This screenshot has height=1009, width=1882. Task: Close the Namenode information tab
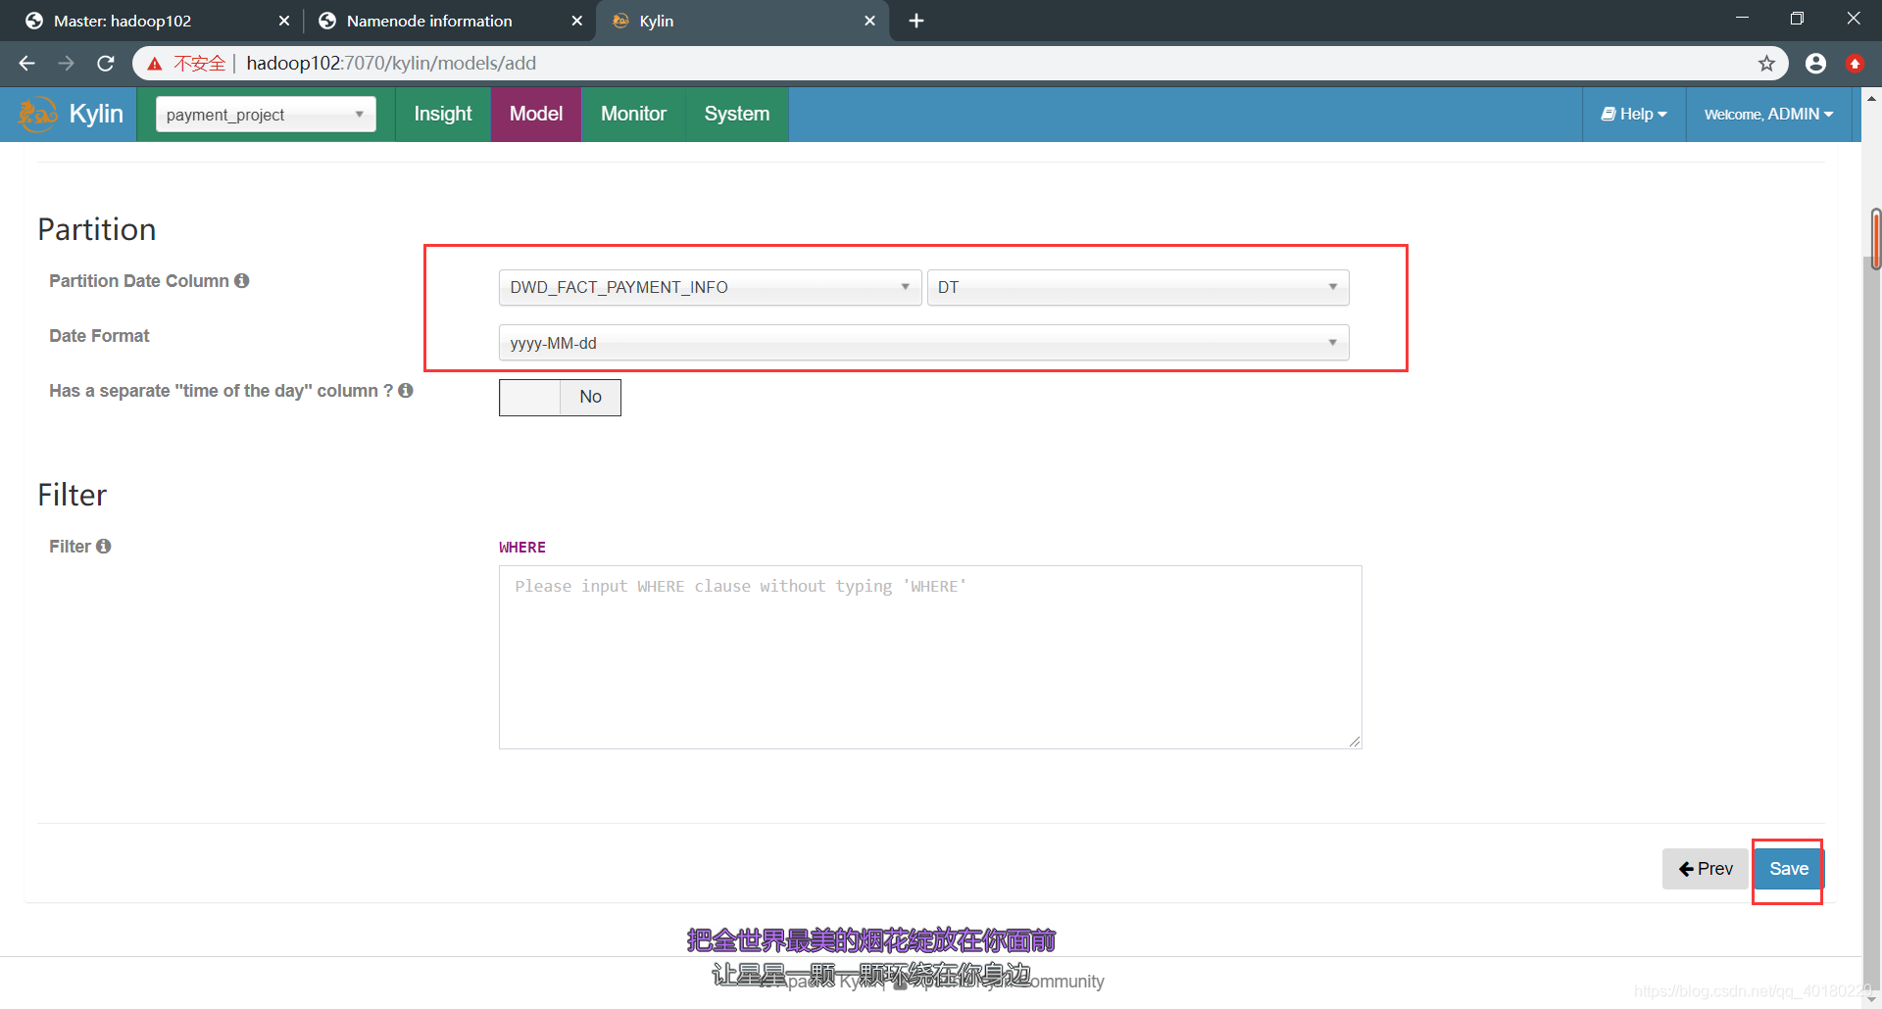coord(576,21)
